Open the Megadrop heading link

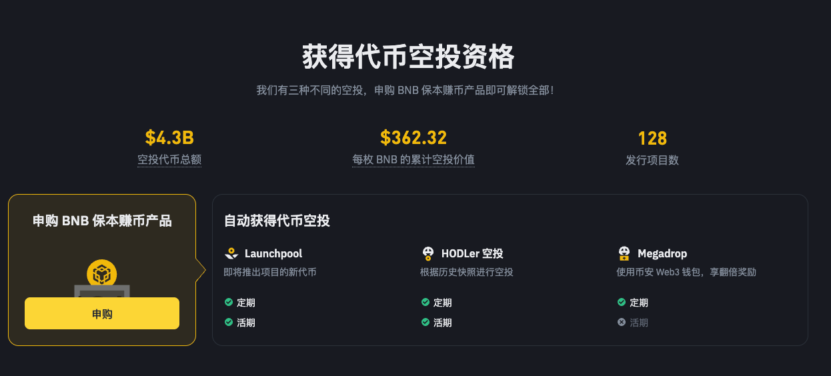662,253
